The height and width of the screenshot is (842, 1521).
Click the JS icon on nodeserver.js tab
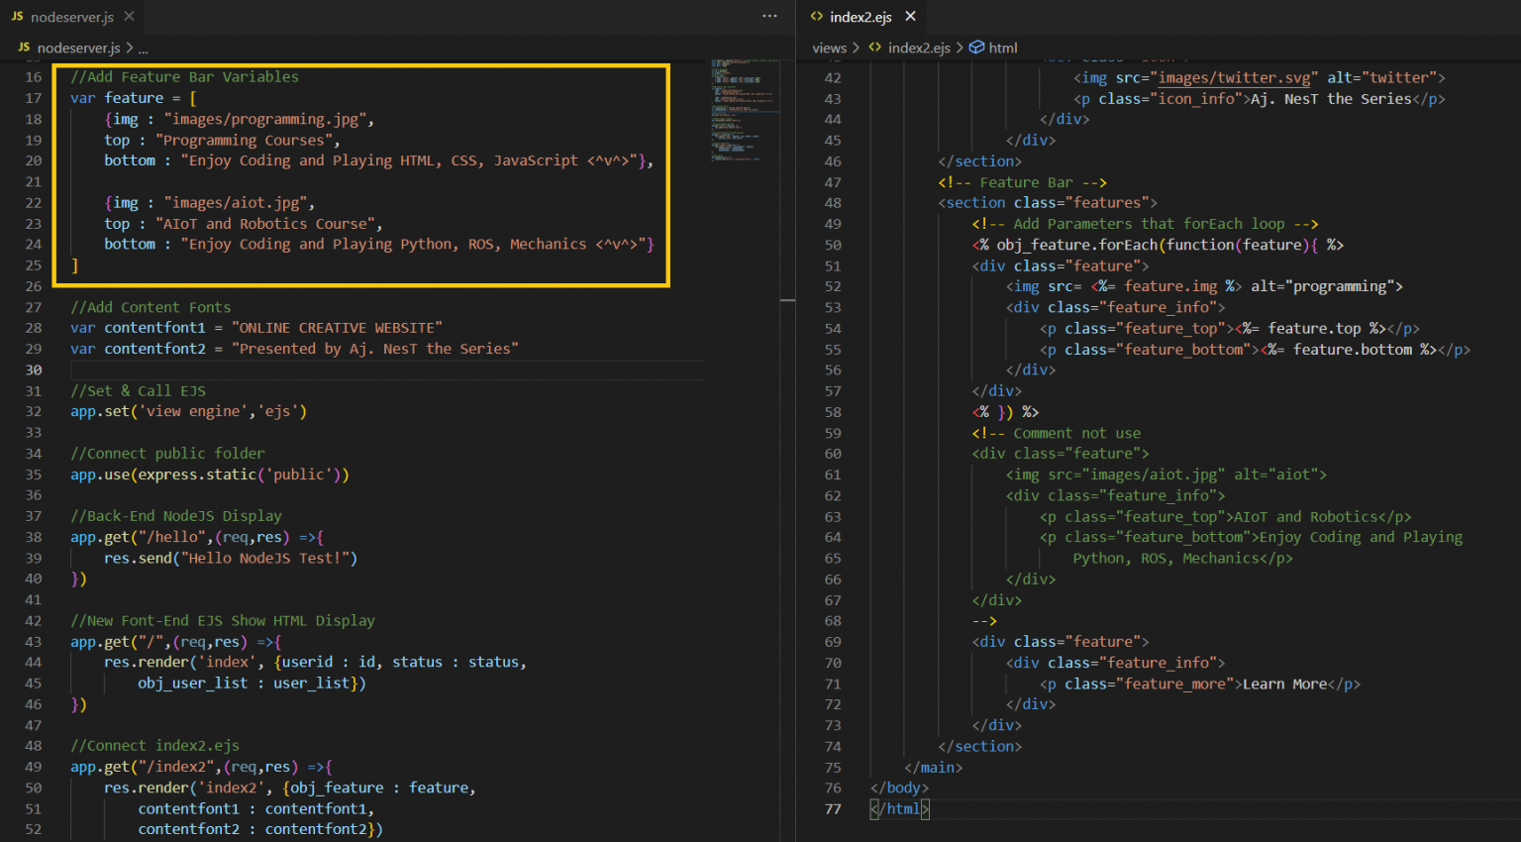17,17
